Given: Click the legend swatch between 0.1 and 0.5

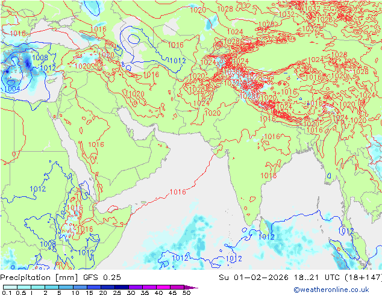Looking at the screenshot, I should [x=10, y=287].
